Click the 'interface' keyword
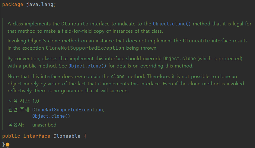 (37, 136)
